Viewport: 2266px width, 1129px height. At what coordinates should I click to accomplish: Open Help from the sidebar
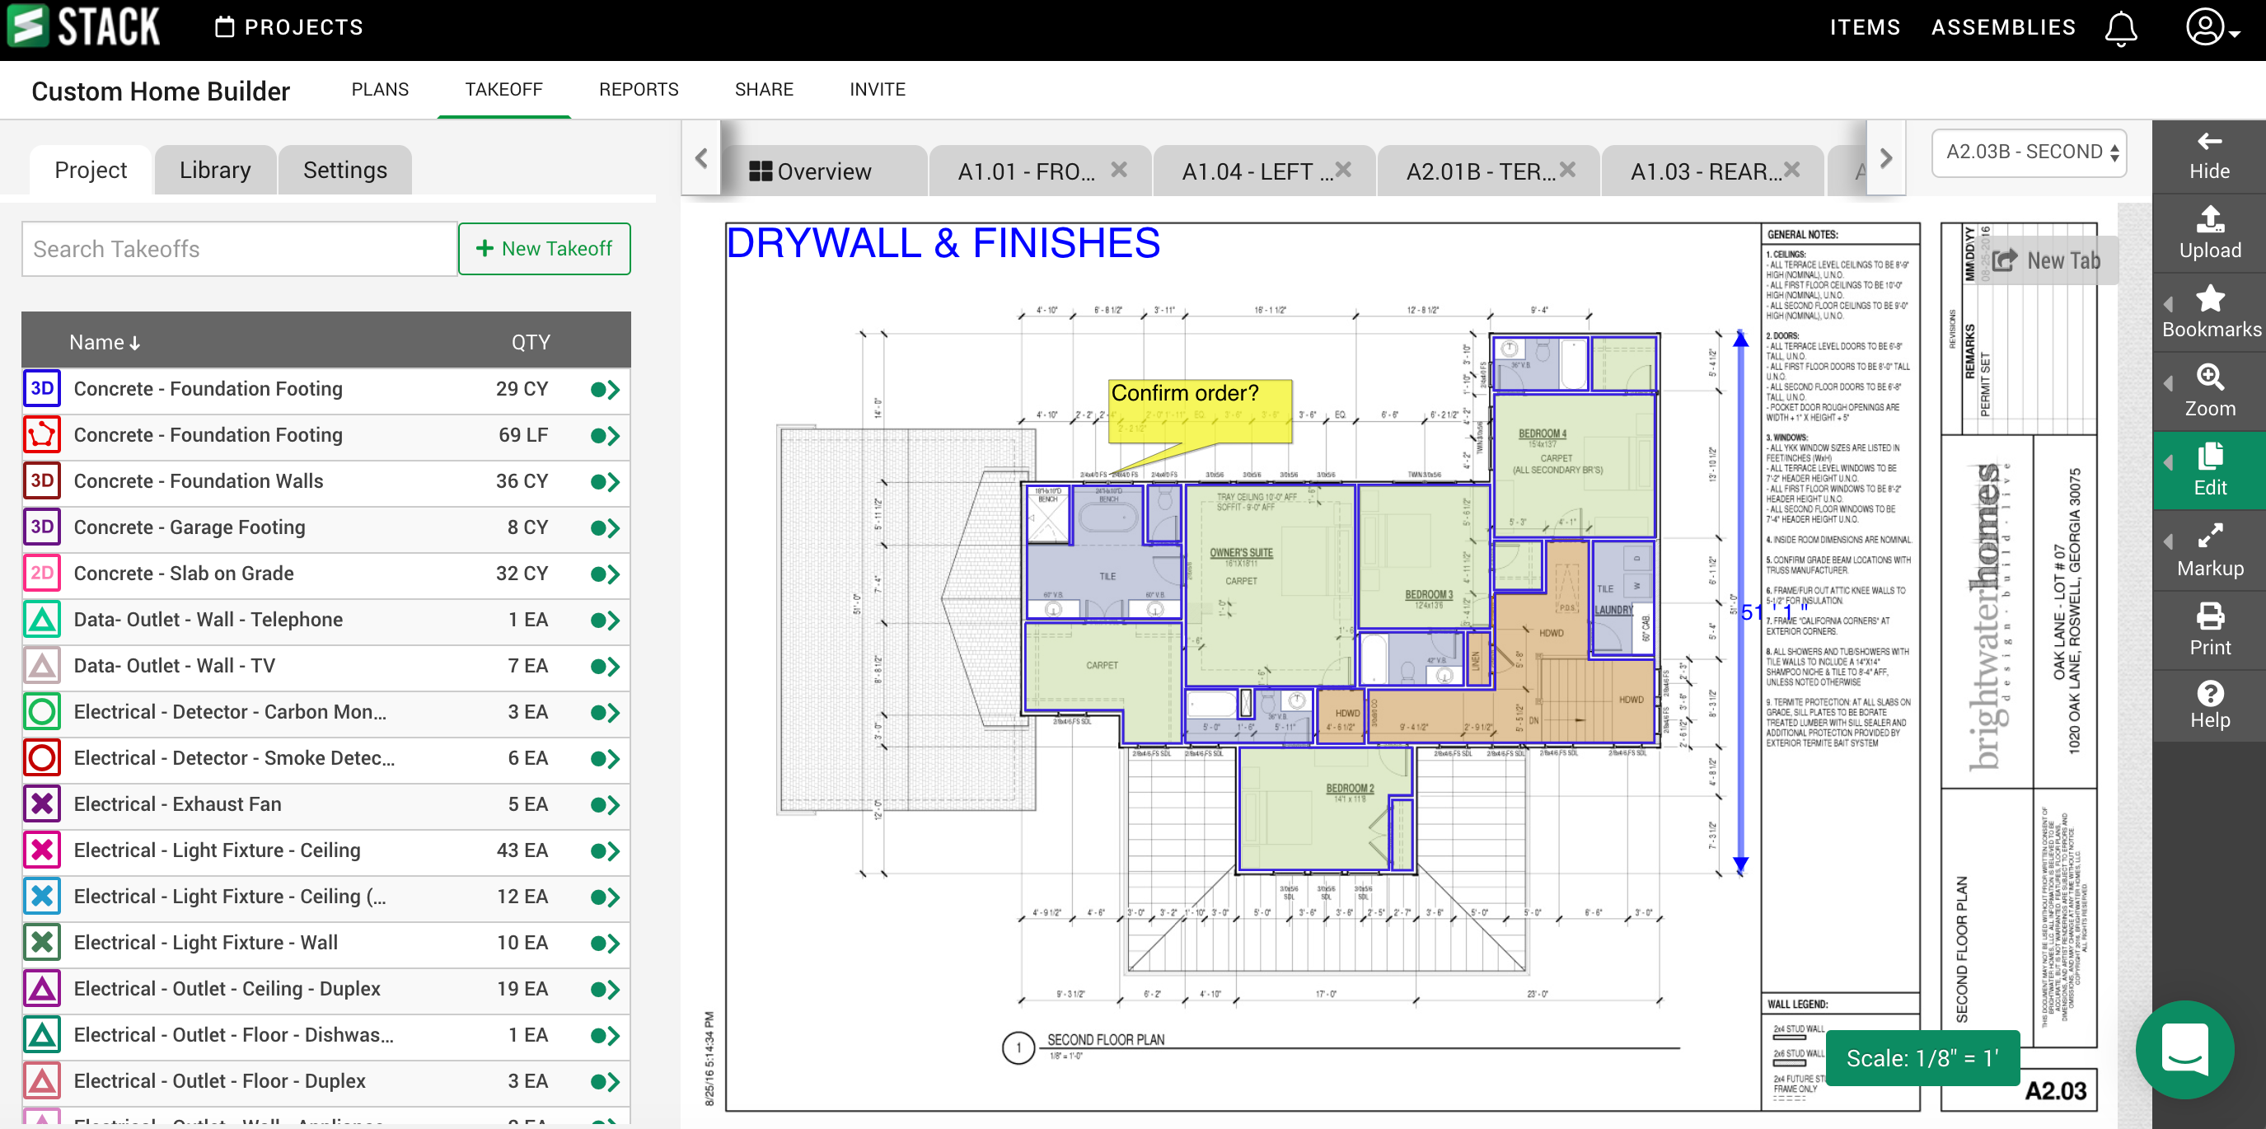[x=2209, y=704]
